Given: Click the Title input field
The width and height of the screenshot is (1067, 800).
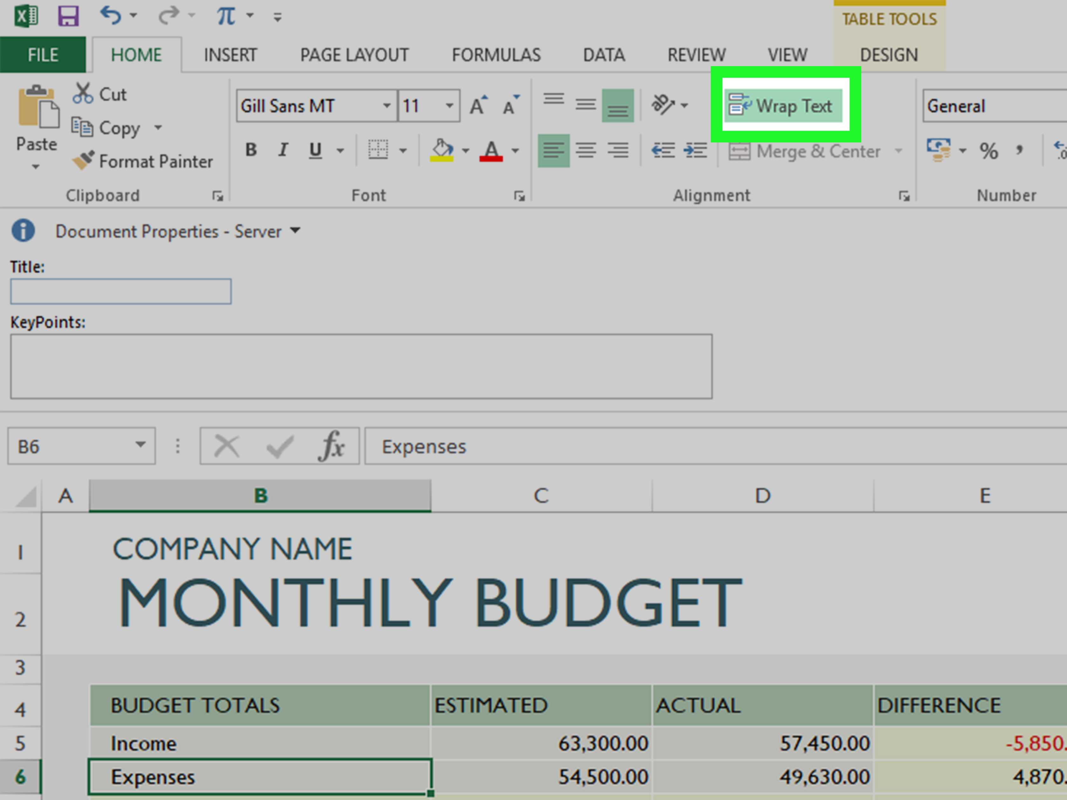Looking at the screenshot, I should coord(121,291).
